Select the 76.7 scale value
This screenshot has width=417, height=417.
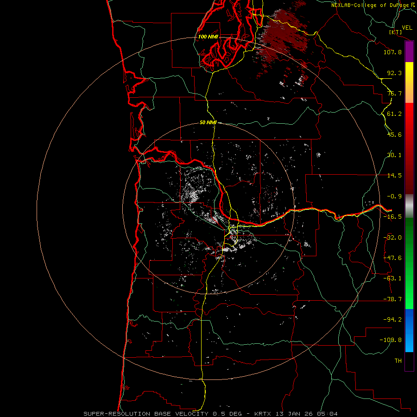(394, 93)
